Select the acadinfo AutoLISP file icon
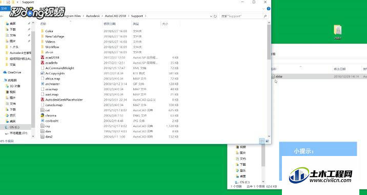This screenshot has width=367, height=195. tap(43, 63)
